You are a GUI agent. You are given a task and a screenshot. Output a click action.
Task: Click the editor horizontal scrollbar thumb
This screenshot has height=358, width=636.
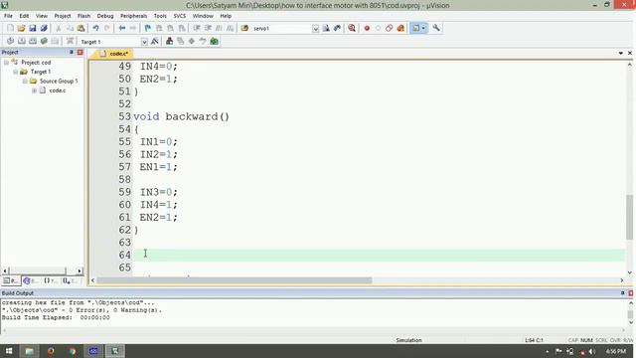[x=235, y=280]
